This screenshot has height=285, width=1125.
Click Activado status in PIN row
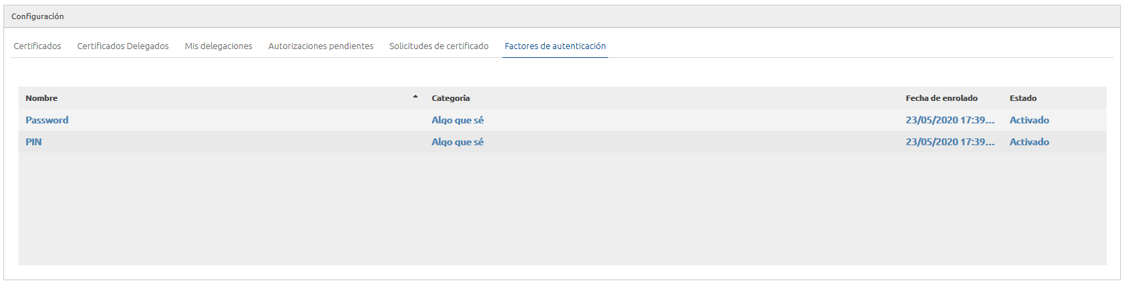[1029, 142]
